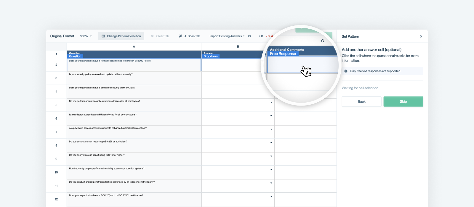Click 'Is your security policy reviewed' question cell

pos(134,78)
